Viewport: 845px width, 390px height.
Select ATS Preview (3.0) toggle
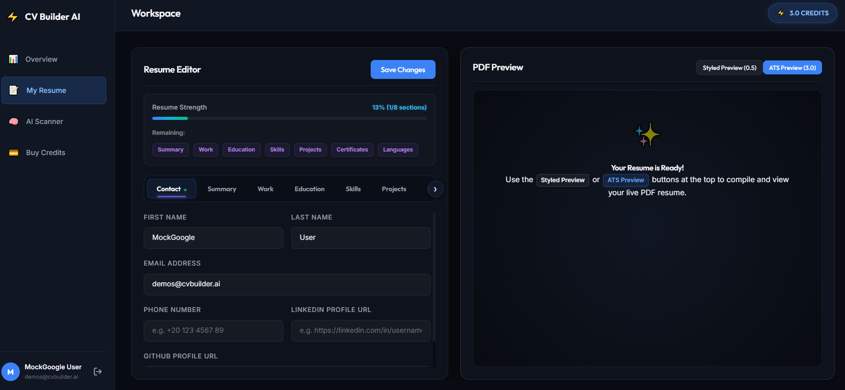[792, 68]
